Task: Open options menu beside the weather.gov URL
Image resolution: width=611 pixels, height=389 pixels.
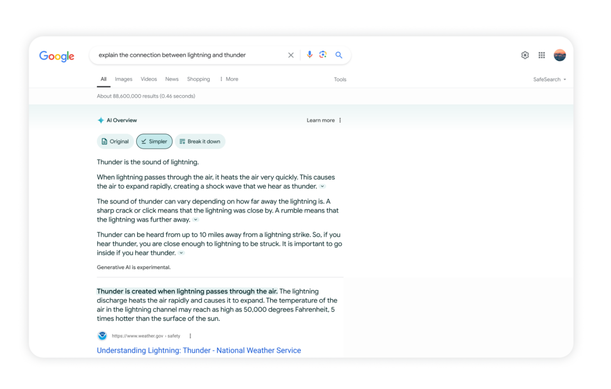Action: 190,336
